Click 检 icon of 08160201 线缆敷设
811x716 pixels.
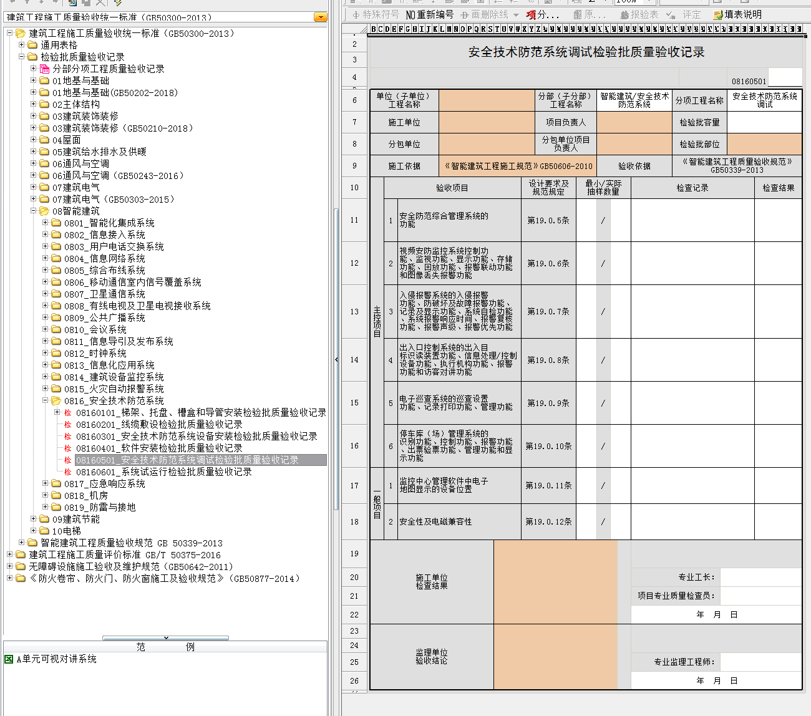pyautogui.click(x=68, y=424)
